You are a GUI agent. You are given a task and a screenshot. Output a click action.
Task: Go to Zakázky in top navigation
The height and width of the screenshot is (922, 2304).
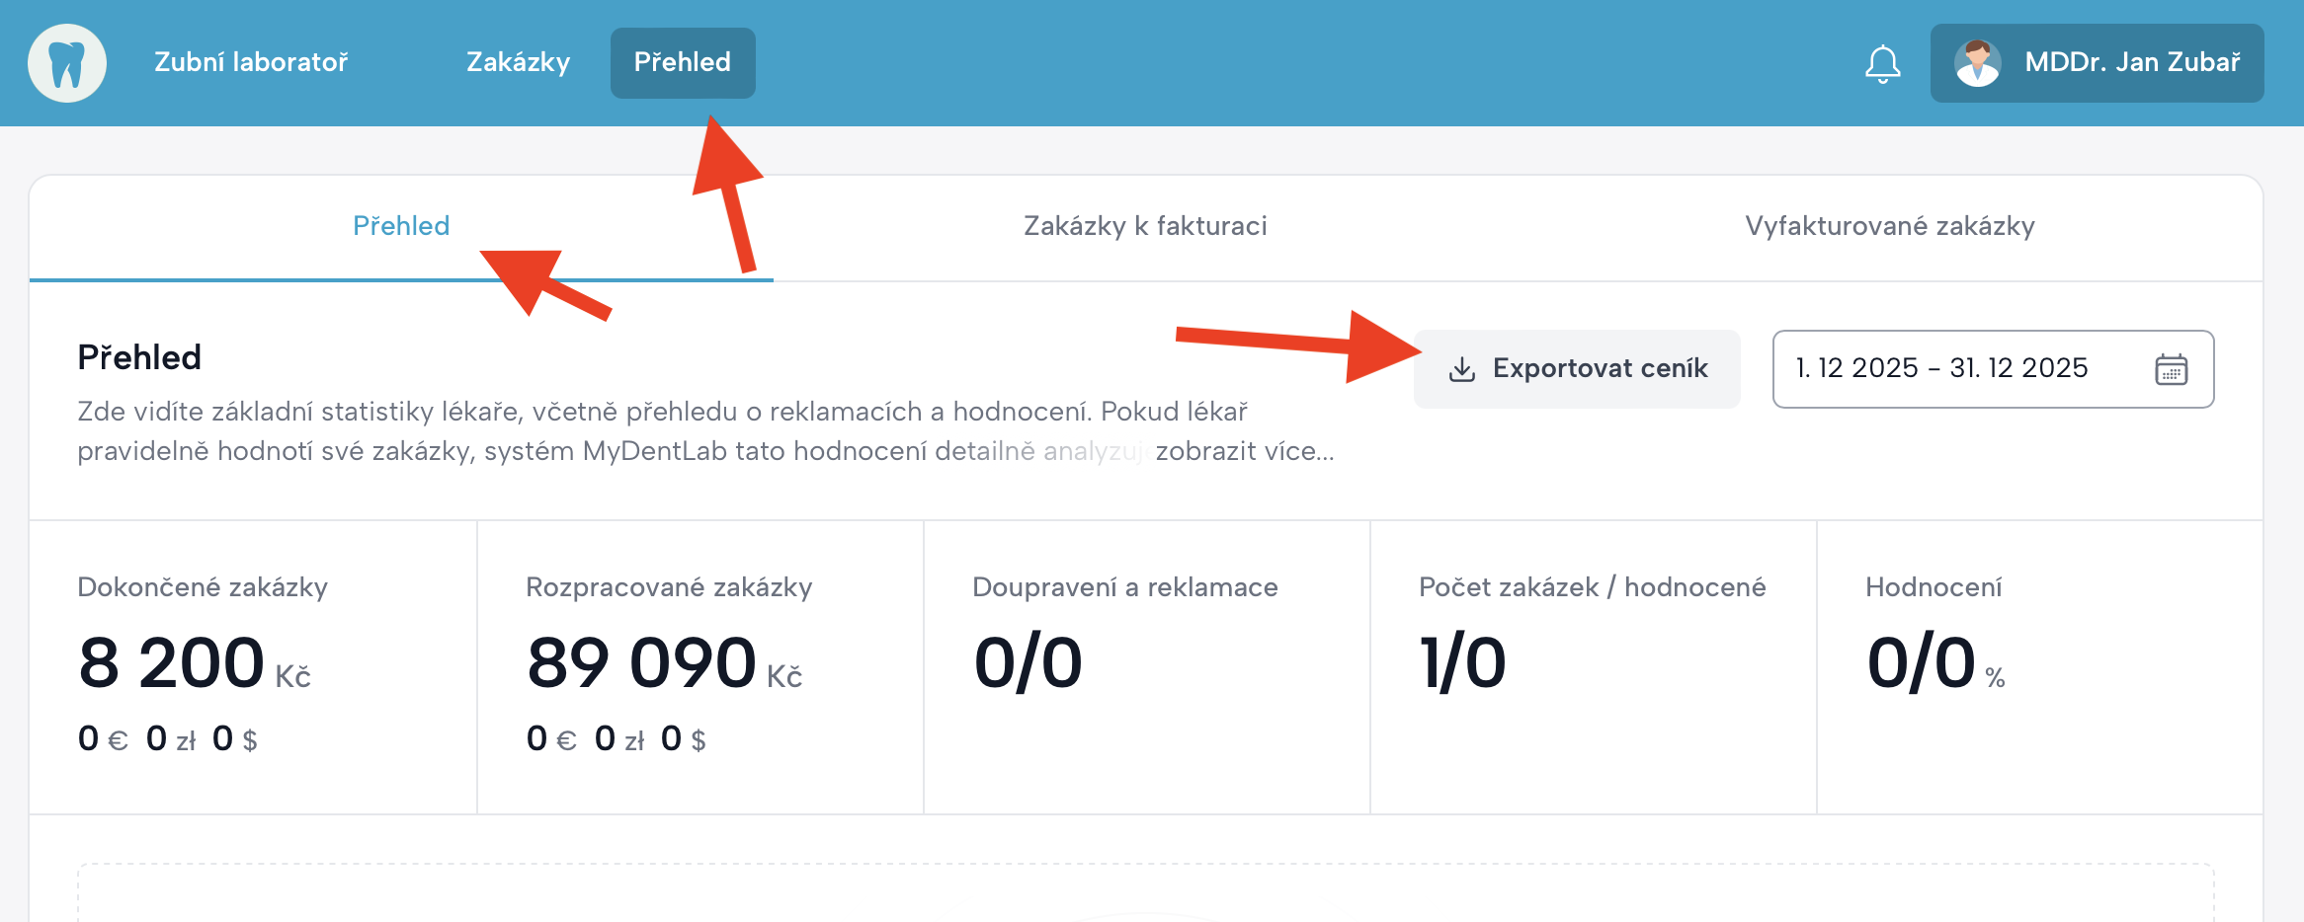[518, 62]
